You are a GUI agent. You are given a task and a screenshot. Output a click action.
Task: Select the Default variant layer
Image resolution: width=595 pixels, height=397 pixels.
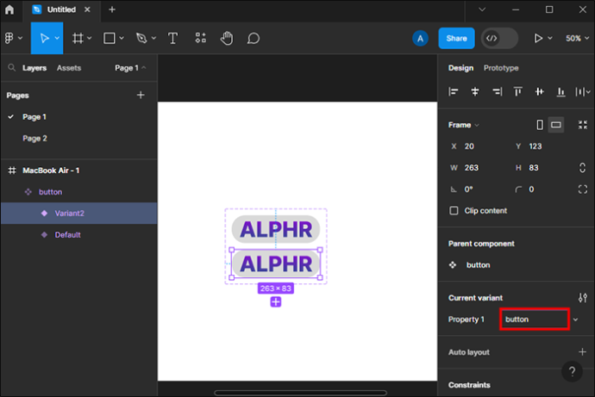[x=78, y=234]
